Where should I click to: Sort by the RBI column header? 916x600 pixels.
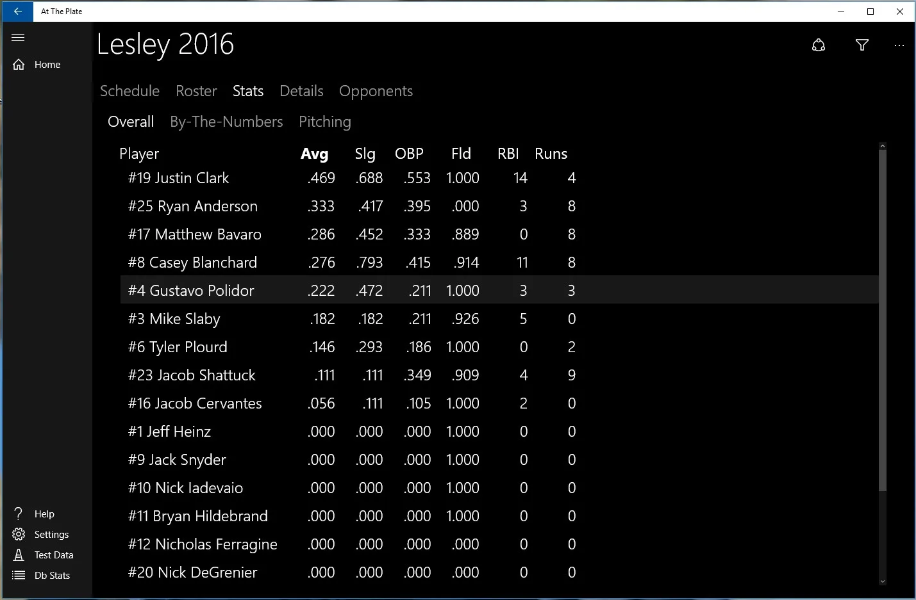pyautogui.click(x=508, y=154)
